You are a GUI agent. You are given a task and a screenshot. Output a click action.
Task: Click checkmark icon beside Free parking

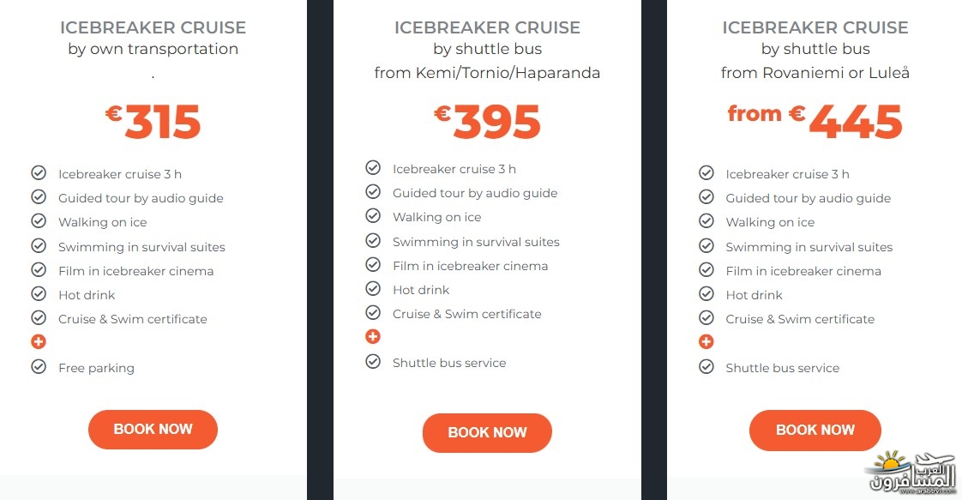(39, 367)
